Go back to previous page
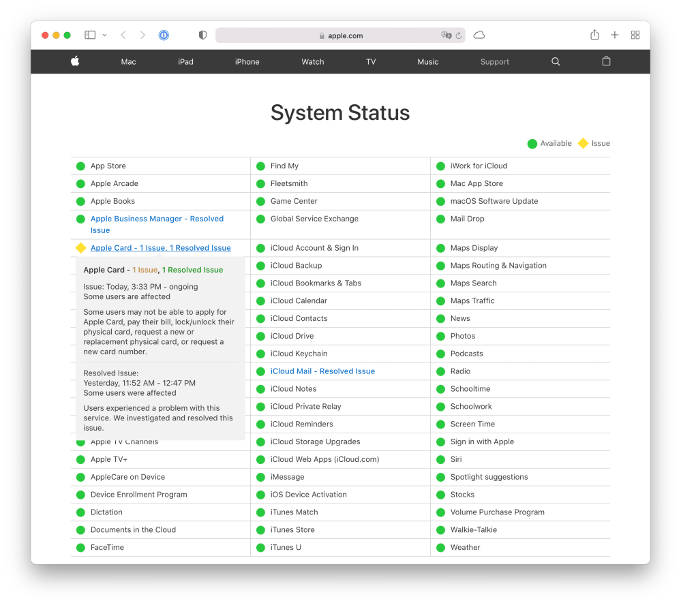Screen dimensions: 681x605 [x=123, y=35]
